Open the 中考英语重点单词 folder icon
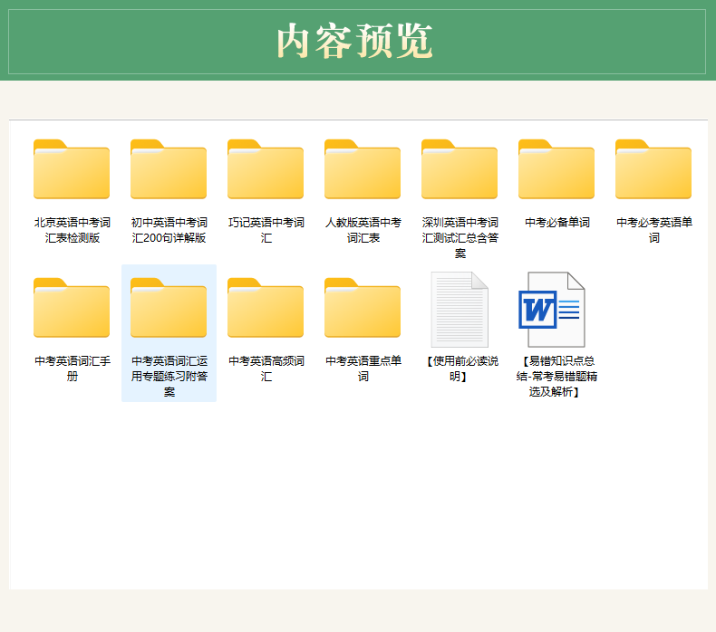This screenshot has height=632, width=716. tap(363, 308)
